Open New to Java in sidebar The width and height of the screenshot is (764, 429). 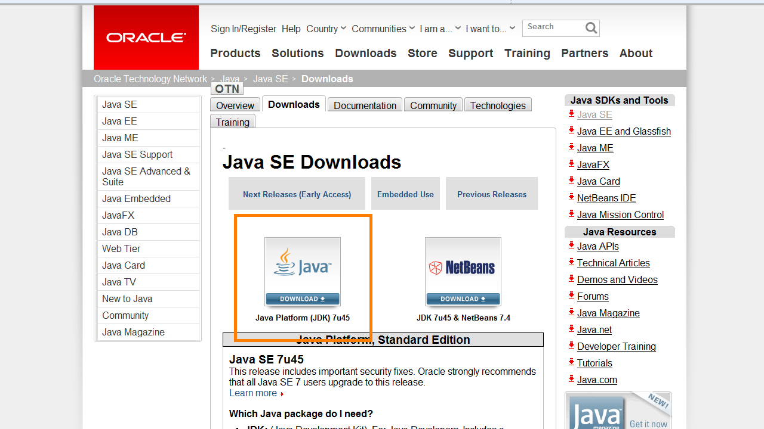148,299
